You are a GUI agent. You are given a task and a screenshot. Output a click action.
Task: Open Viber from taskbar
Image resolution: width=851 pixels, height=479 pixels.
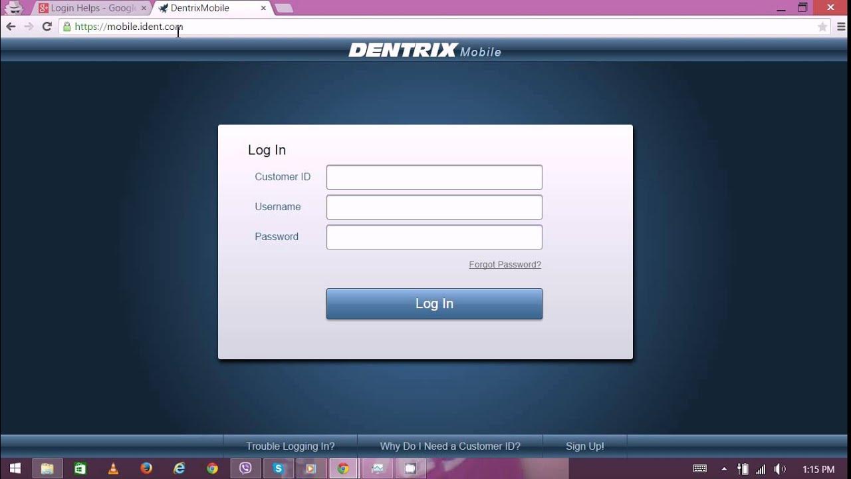pyautogui.click(x=245, y=468)
